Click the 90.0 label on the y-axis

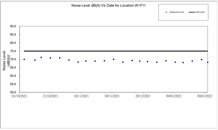pyautogui.click(x=13, y=26)
